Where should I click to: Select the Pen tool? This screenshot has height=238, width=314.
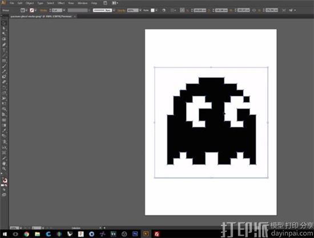[x=4, y=45]
